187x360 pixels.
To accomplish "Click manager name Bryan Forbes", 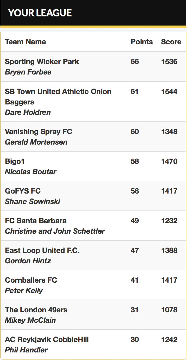I will click(x=28, y=72).
